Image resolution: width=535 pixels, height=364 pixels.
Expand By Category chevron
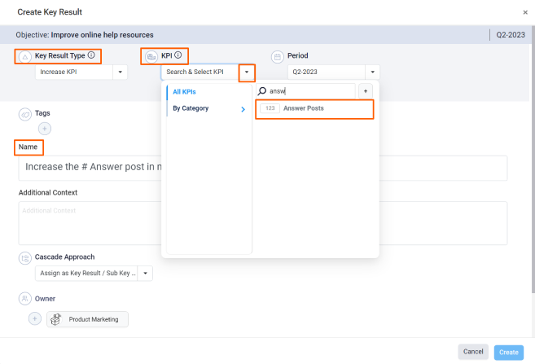click(243, 109)
